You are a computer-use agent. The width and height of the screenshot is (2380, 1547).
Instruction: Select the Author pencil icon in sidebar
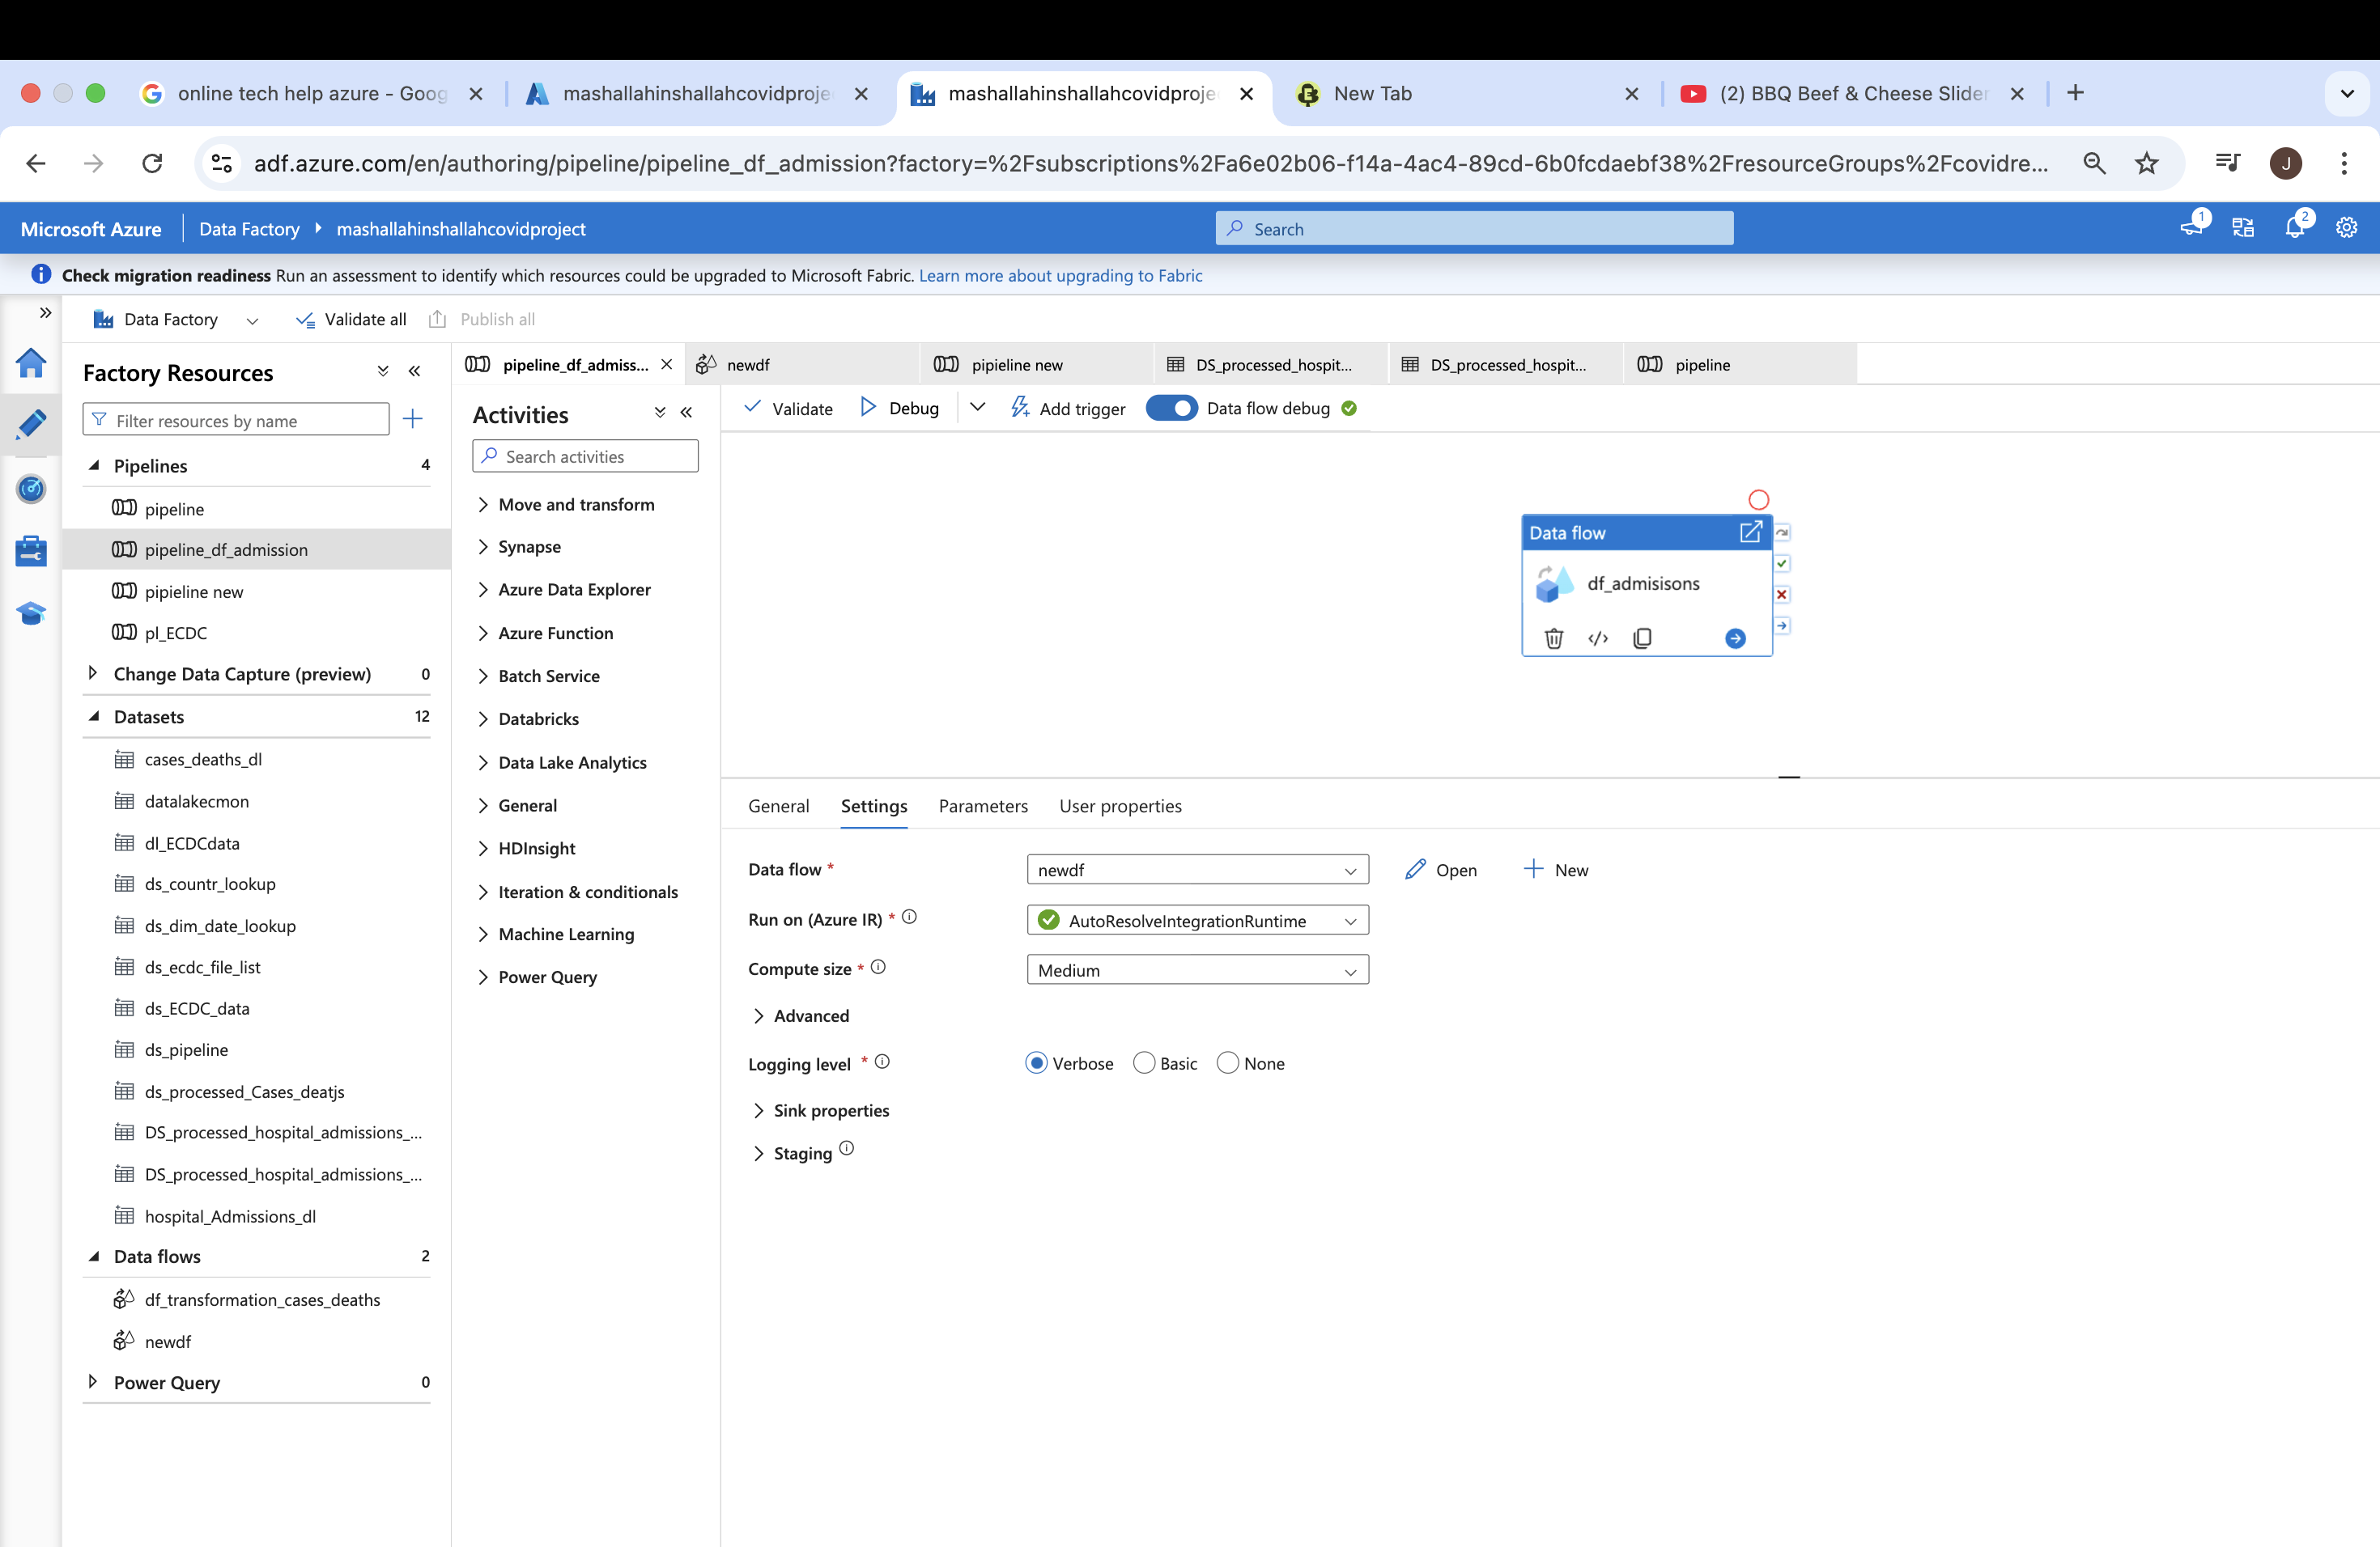[31, 424]
